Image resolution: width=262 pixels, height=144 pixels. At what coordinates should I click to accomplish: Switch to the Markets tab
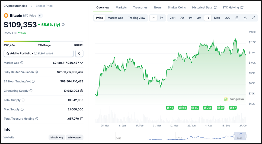(121, 8)
